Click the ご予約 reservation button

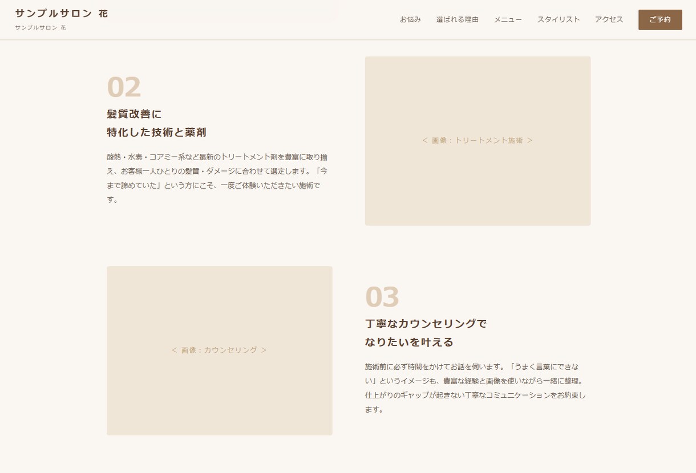pos(660,19)
